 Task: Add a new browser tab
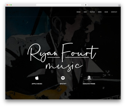tap(119, 6)
